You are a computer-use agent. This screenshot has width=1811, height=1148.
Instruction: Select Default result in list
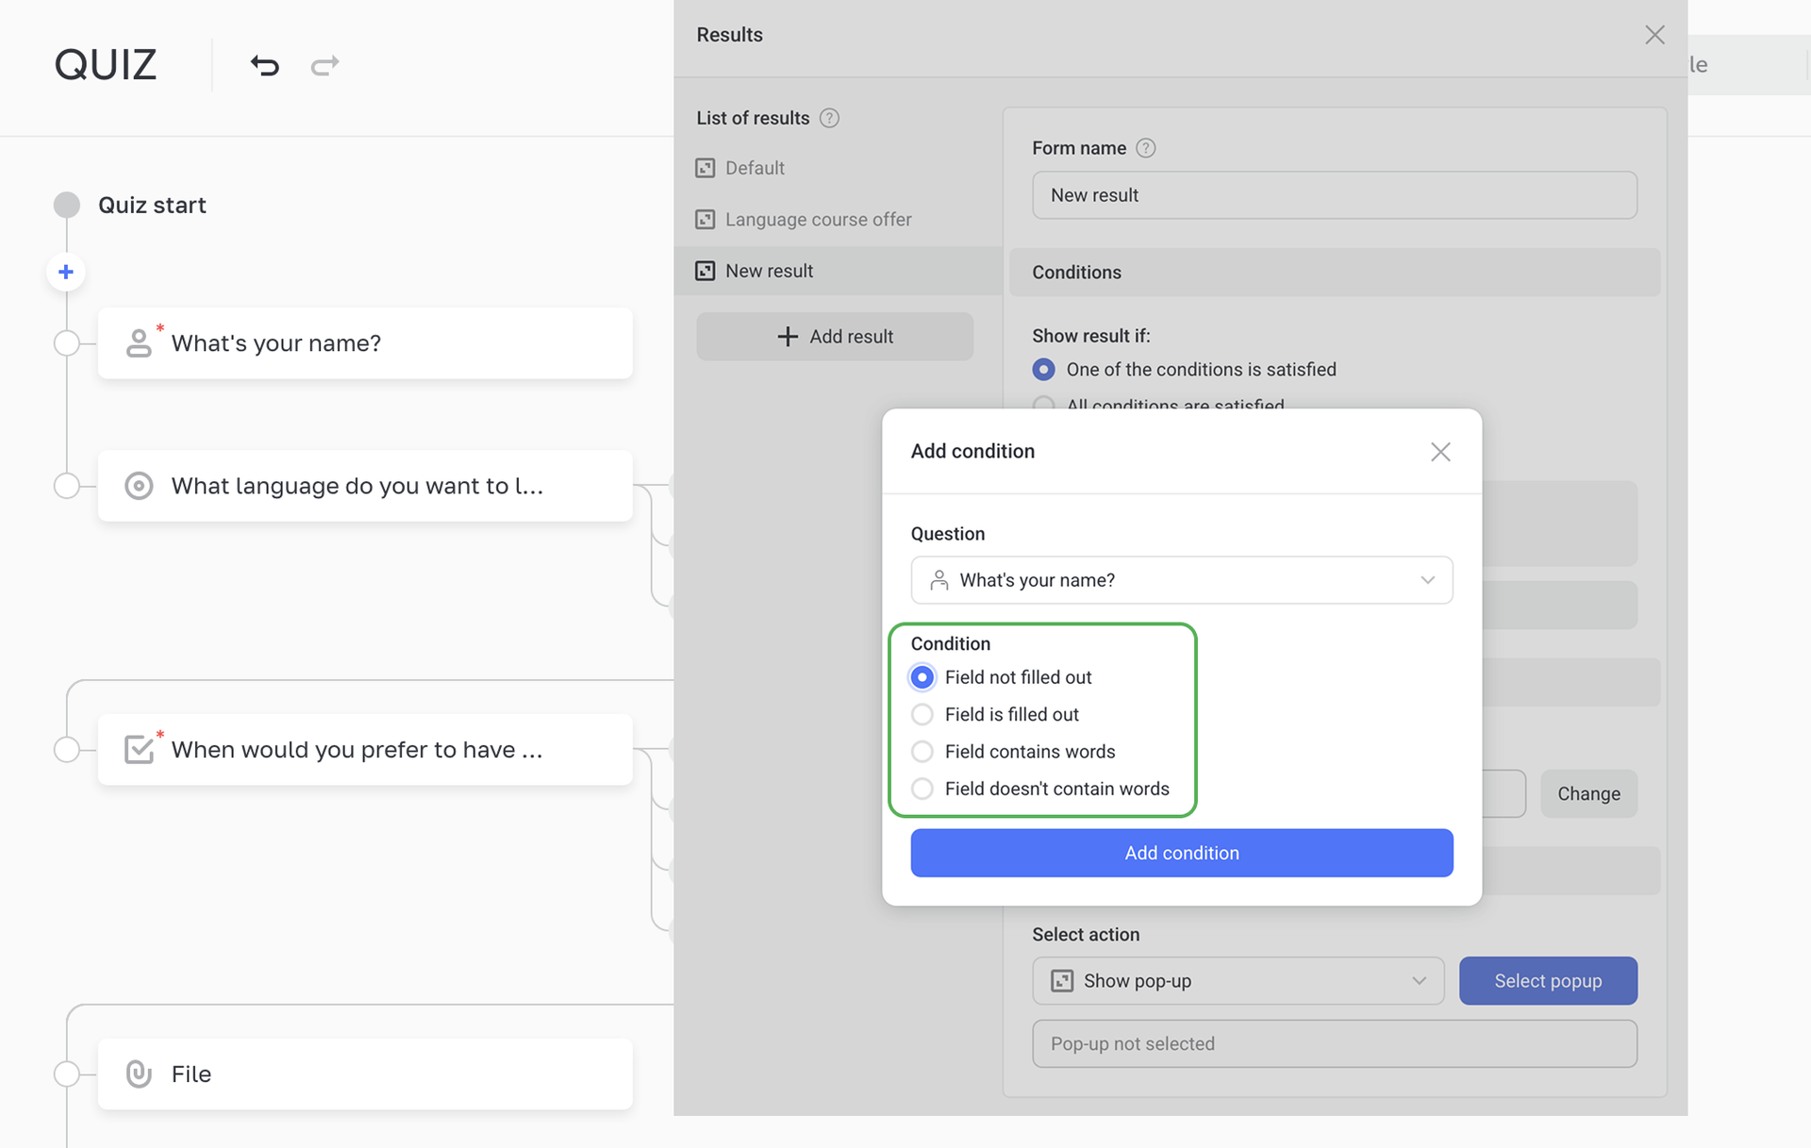[755, 168]
